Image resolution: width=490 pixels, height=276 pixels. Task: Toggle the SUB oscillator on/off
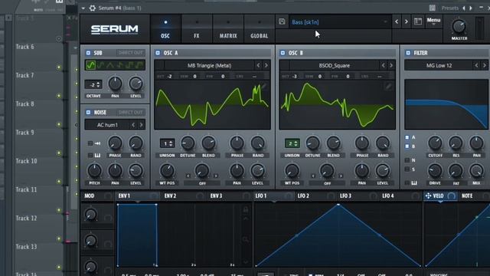point(88,53)
